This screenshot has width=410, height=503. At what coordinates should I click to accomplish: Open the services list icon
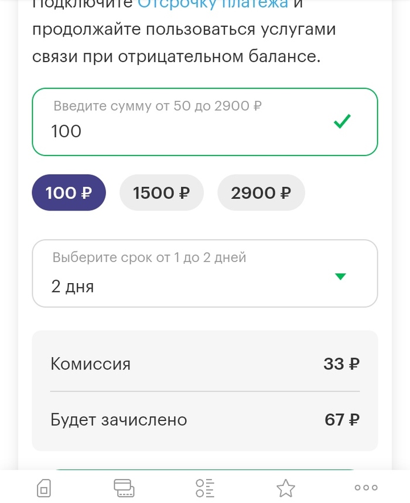(205, 488)
